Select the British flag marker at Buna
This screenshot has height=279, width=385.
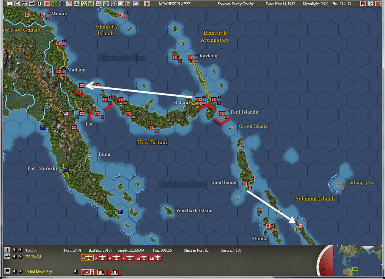point(90,155)
